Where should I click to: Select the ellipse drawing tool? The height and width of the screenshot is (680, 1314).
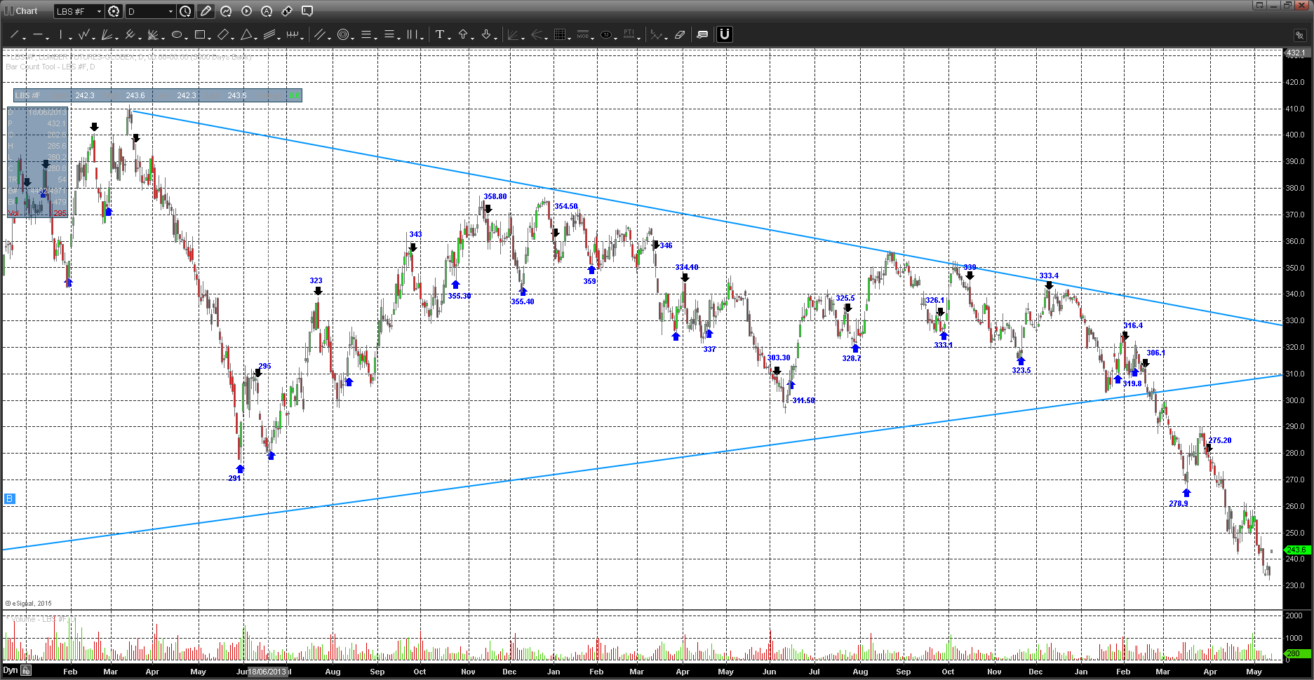177,34
